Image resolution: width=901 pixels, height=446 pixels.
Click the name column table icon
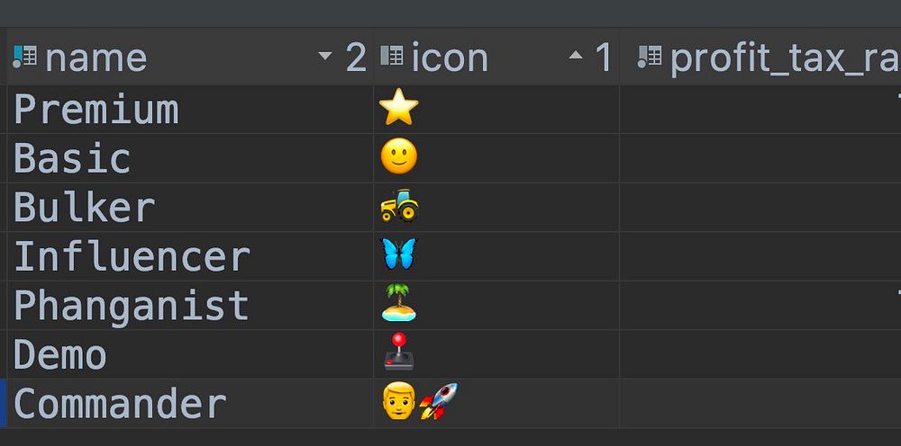pyautogui.click(x=24, y=58)
